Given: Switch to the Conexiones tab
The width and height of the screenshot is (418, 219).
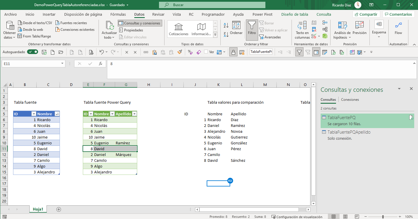Looking at the screenshot, I should (350, 100).
